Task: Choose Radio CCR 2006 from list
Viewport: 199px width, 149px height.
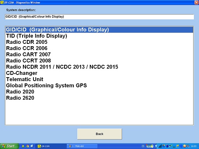Action: click(99, 48)
